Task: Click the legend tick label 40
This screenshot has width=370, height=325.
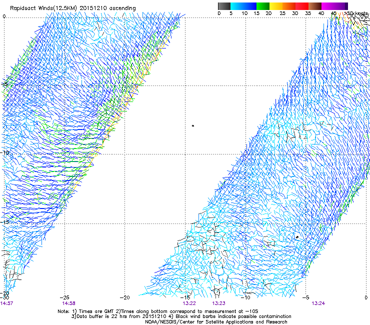Action: pyautogui.click(x=321, y=13)
